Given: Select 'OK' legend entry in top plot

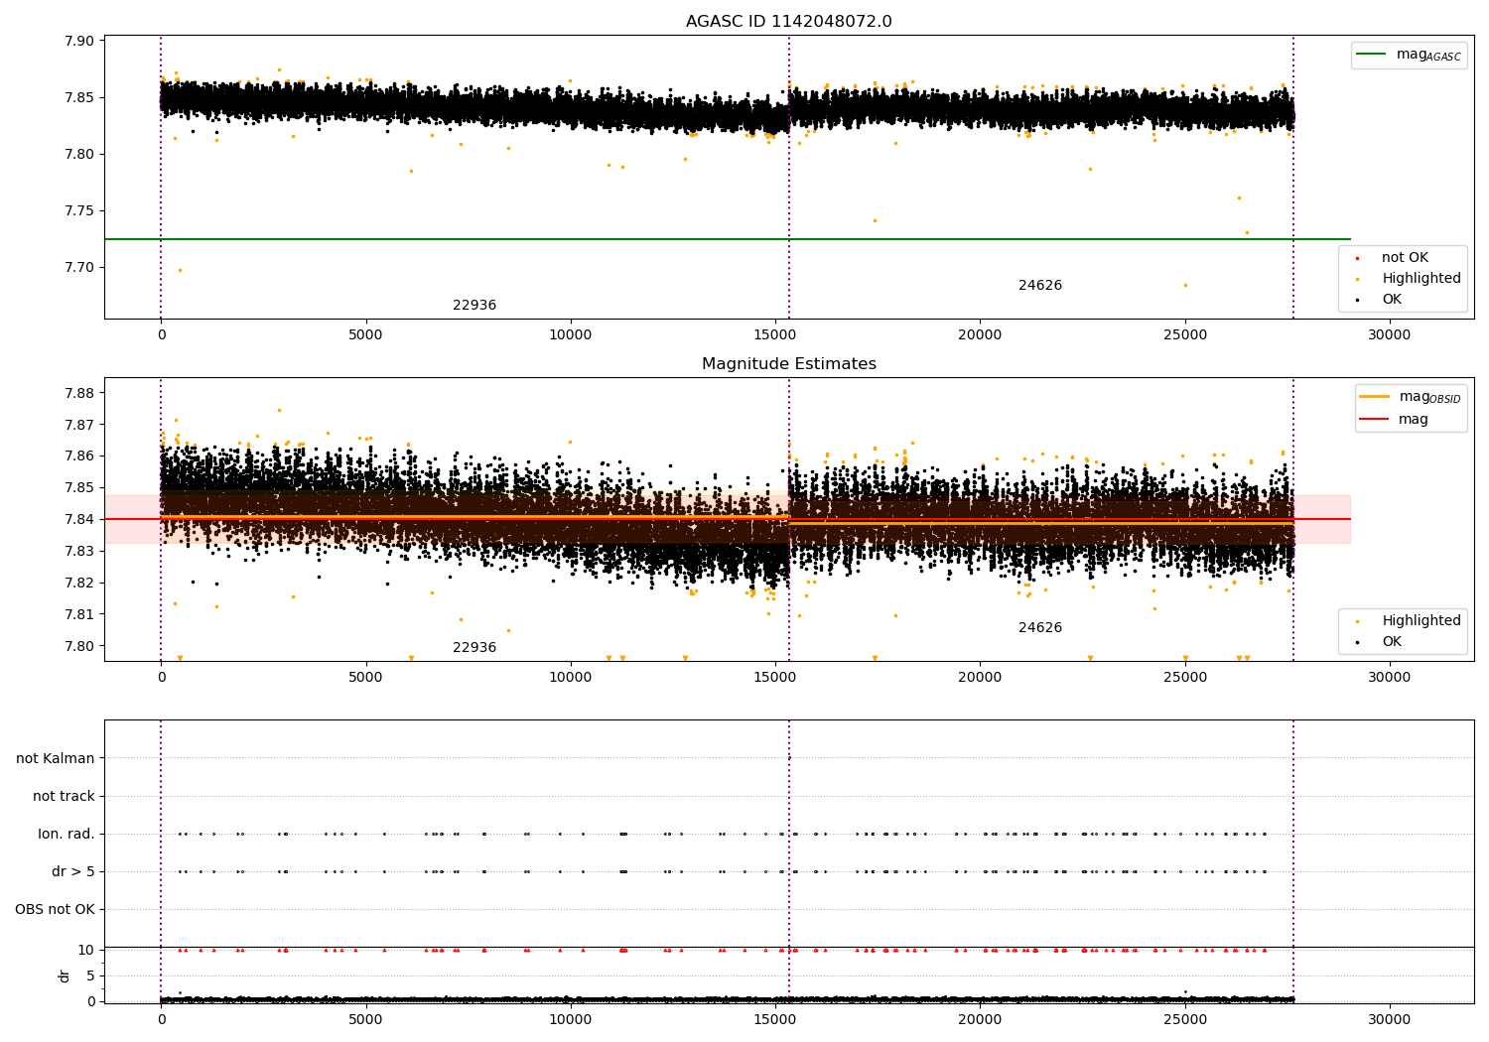Looking at the screenshot, I should pos(1392,300).
